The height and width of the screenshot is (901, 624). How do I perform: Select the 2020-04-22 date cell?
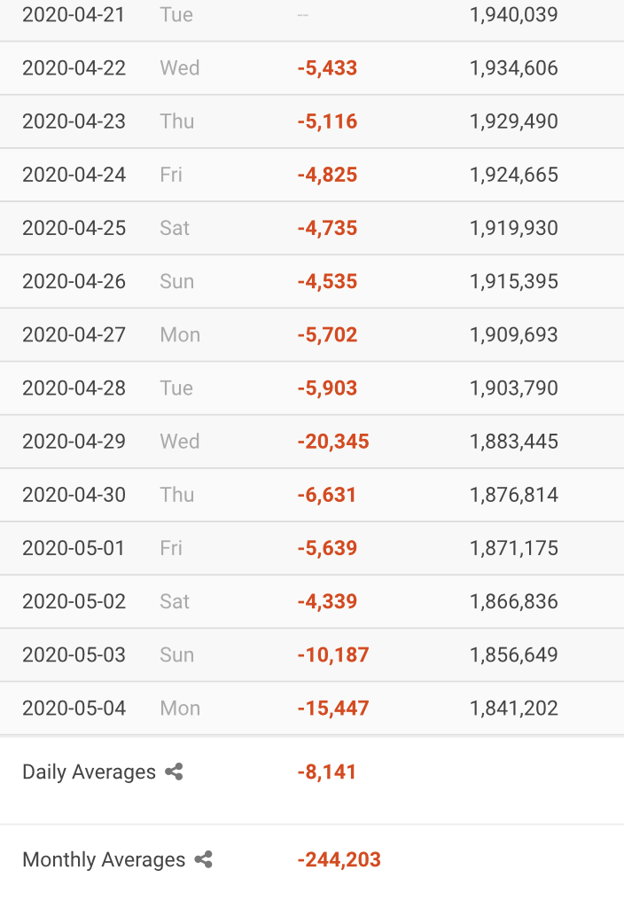(74, 68)
